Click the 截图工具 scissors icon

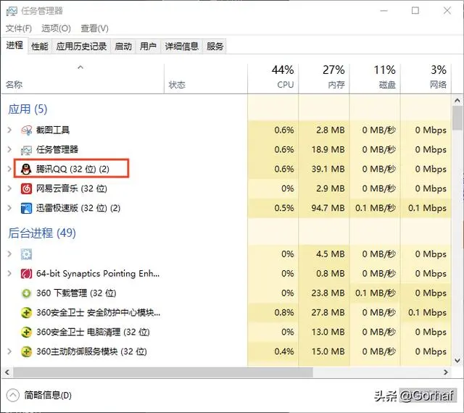click(x=26, y=130)
